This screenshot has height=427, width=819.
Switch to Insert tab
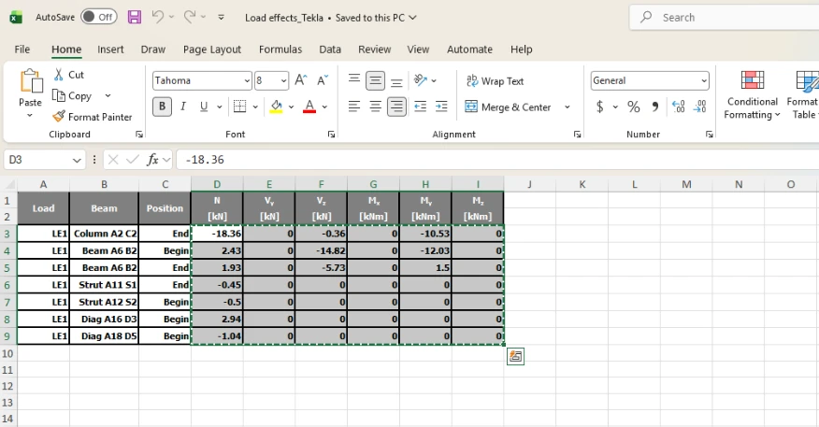110,50
